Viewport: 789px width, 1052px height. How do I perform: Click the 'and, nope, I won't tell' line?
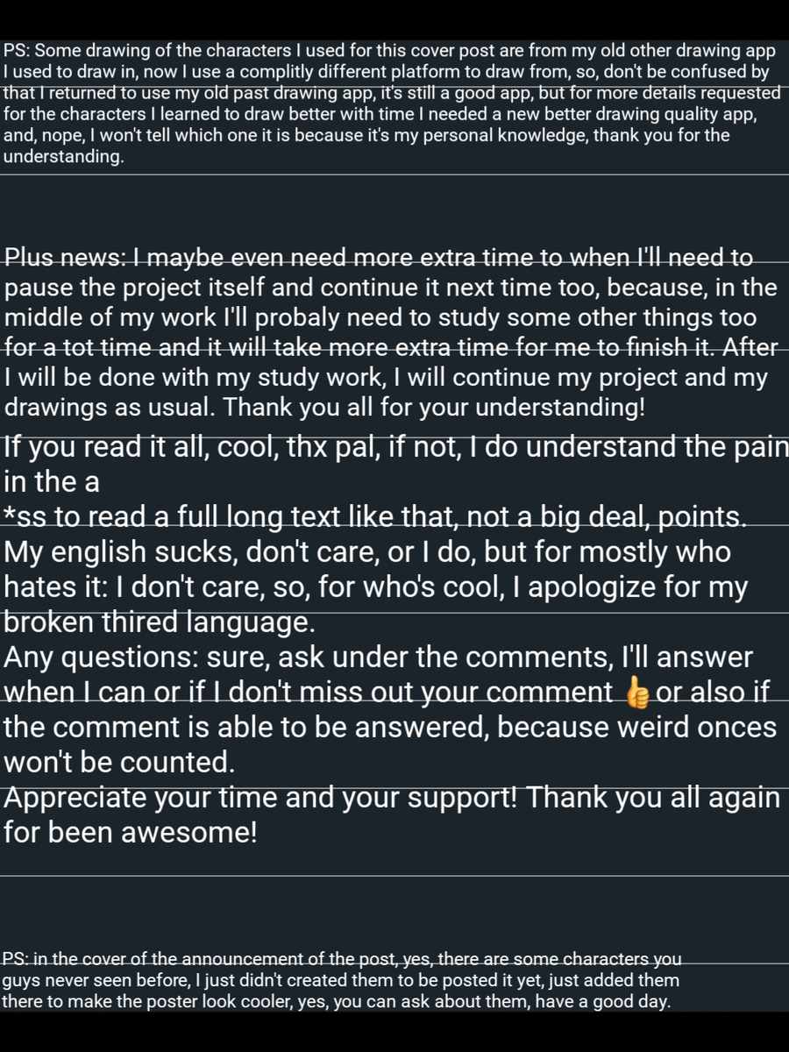366,136
